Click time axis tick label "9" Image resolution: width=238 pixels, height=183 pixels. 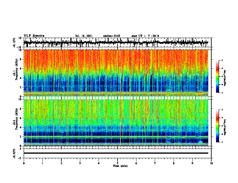pyautogui.click(x=192, y=163)
